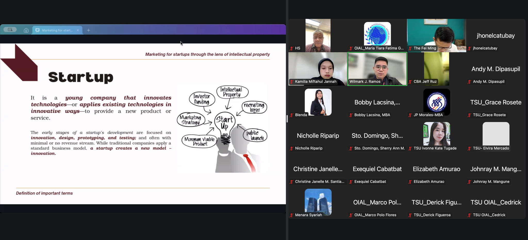Image resolution: width=528 pixels, height=240 pixels.
Task: Click the large 'OIAL_Marco Pol...' name
Action: click(377, 202)
